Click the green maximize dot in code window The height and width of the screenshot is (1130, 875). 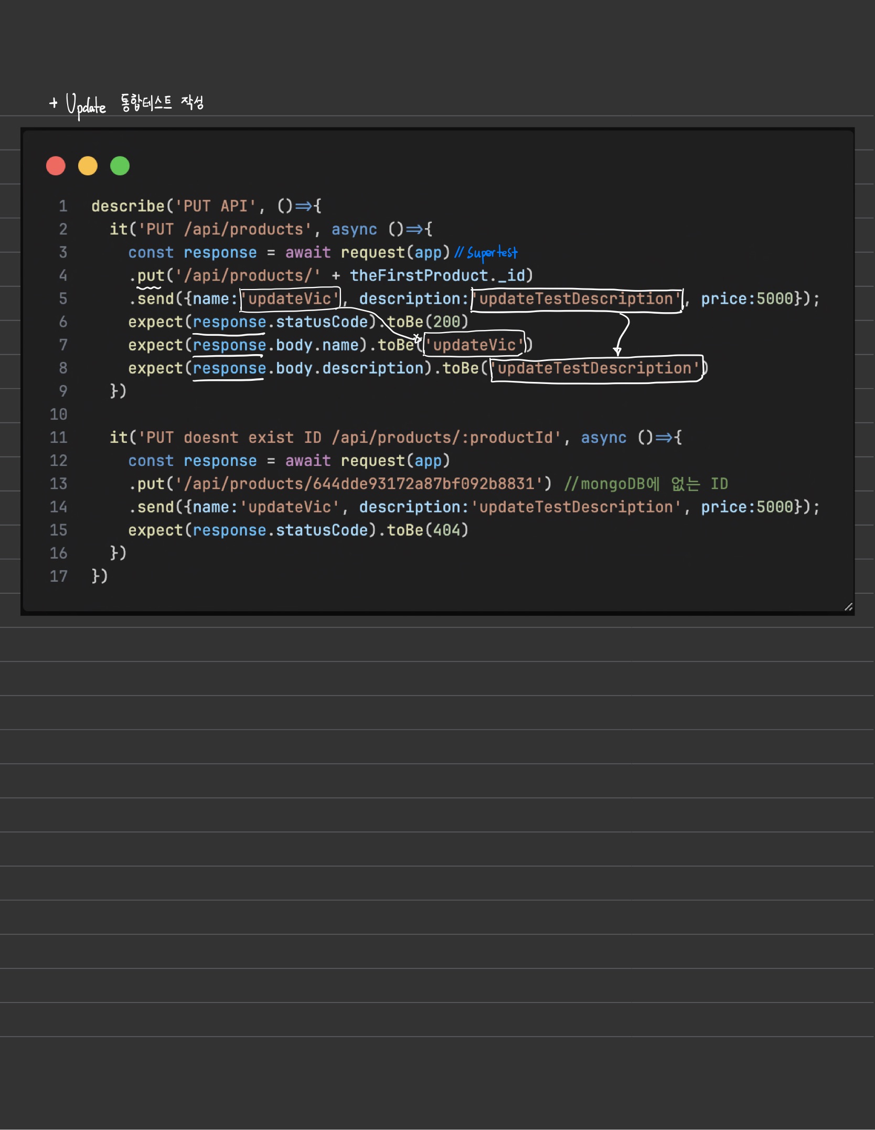pos(120,166)
